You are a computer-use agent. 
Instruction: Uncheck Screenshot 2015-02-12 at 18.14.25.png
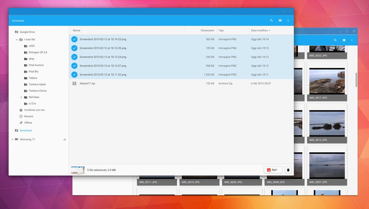75,39
